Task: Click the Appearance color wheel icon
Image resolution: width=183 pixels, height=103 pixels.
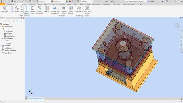Action: 52,1
